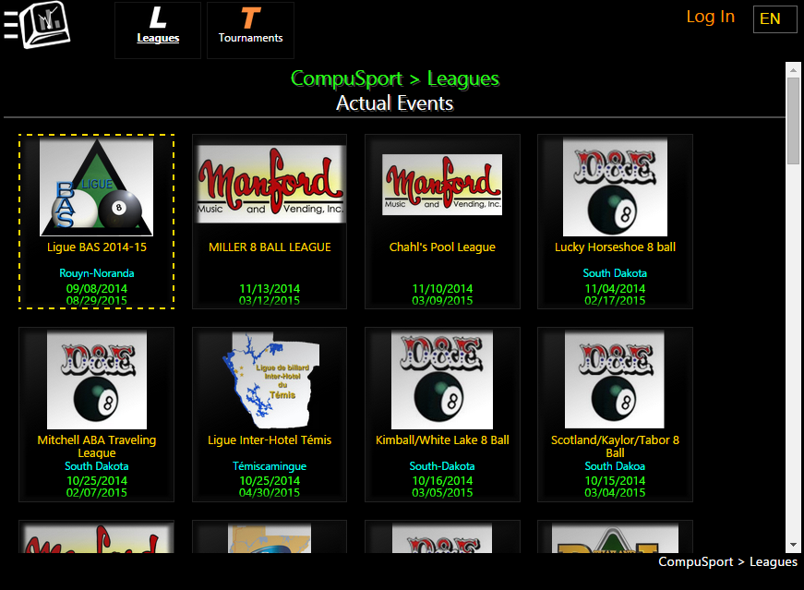Viewport: 804px width, 590px height.
Task: Click the CompuSport keyboard logo
Action: (45, 25)
